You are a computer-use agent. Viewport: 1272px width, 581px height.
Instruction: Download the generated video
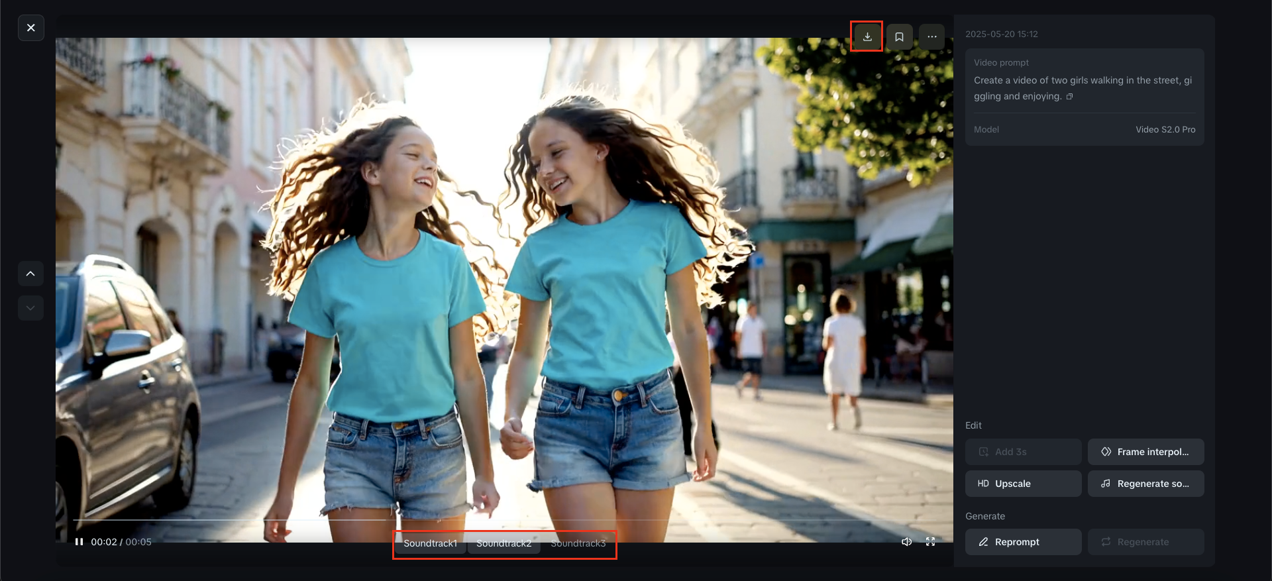tap(867, 36)
